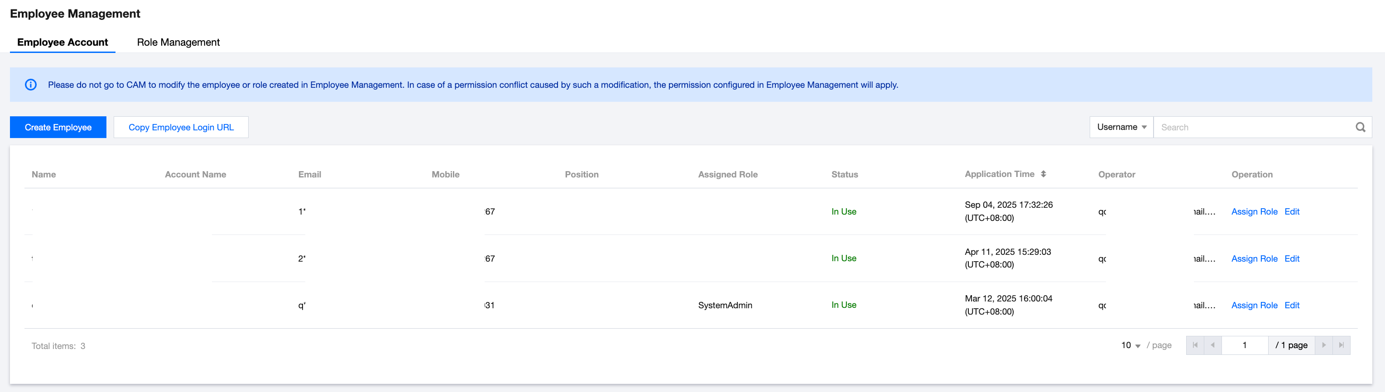Edit the employee created Sep 04, 2025

click(x=1291, y=211)
